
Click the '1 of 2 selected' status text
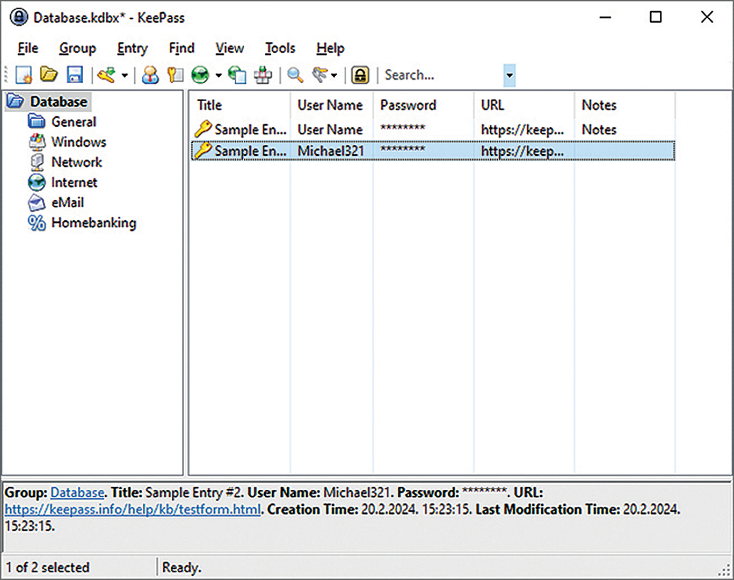pos(48,567)
